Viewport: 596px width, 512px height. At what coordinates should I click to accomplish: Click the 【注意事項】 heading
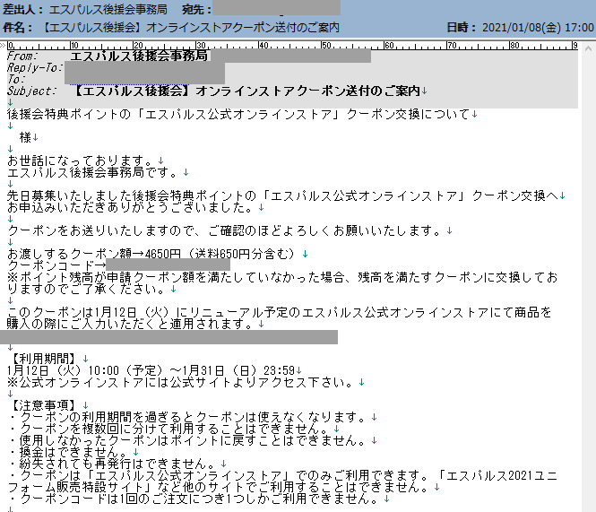pyautogui.click(x=44, y=405)
